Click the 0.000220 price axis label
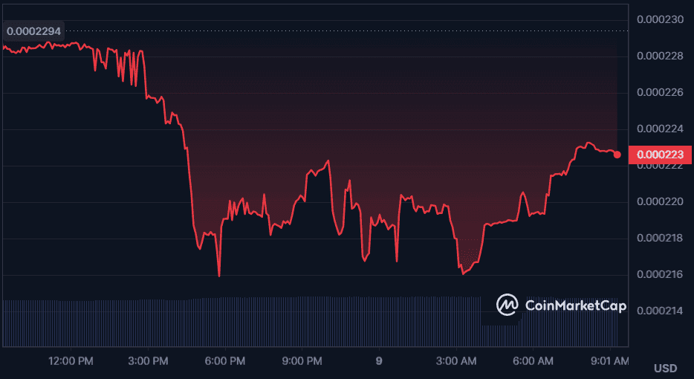This screenshot has height=379, width=694. tap(661, 201)
